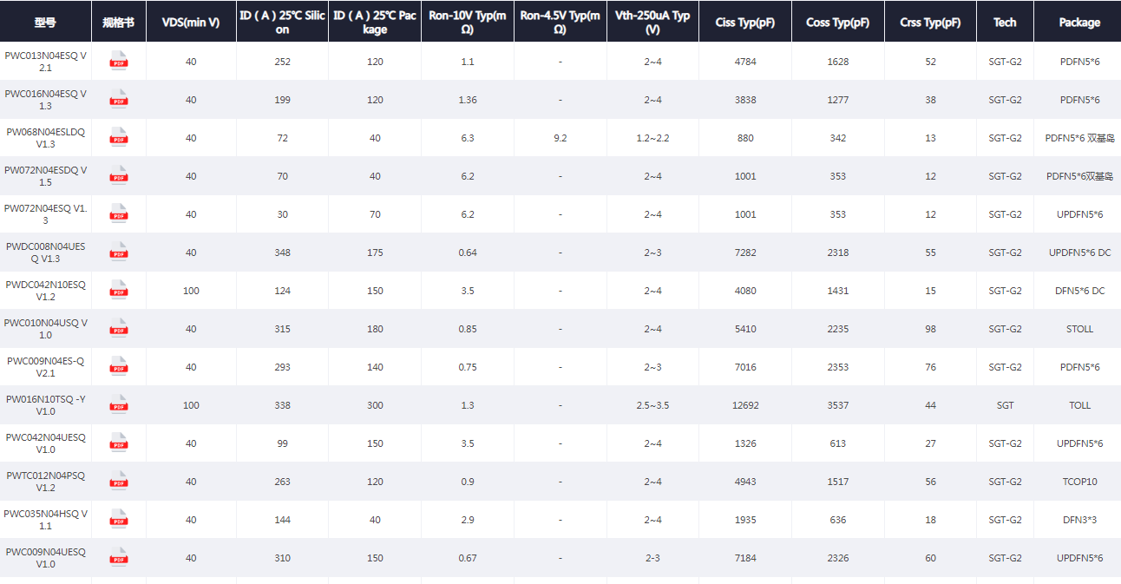The width and height of the screenshot is (1121, 584).
Task: Open PDF for PWC035N04HSQ V1.1
Action: pyautogui.click(x=119, y=519)
